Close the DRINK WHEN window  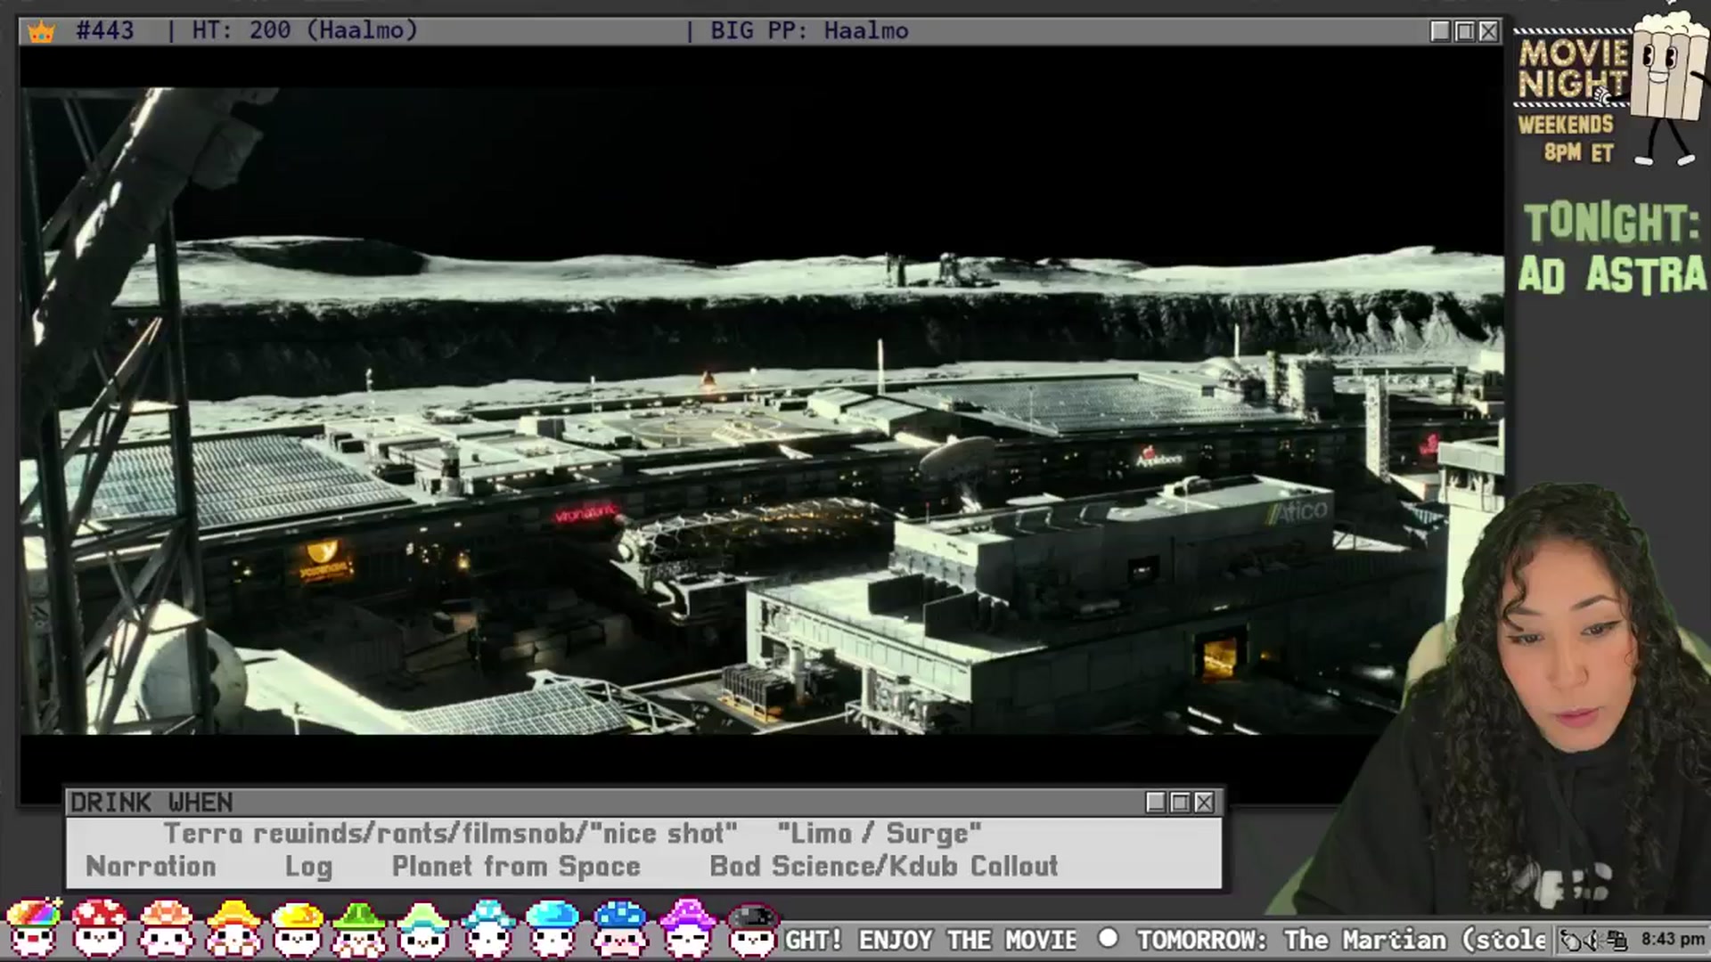pos(1204,803)
